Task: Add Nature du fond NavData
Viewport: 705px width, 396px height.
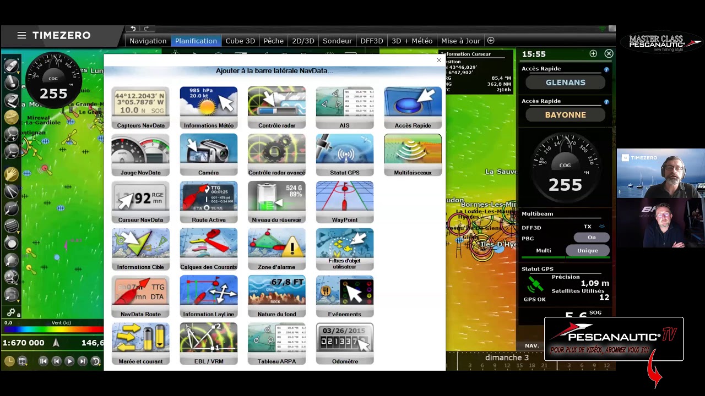Action: coord(276,297)
